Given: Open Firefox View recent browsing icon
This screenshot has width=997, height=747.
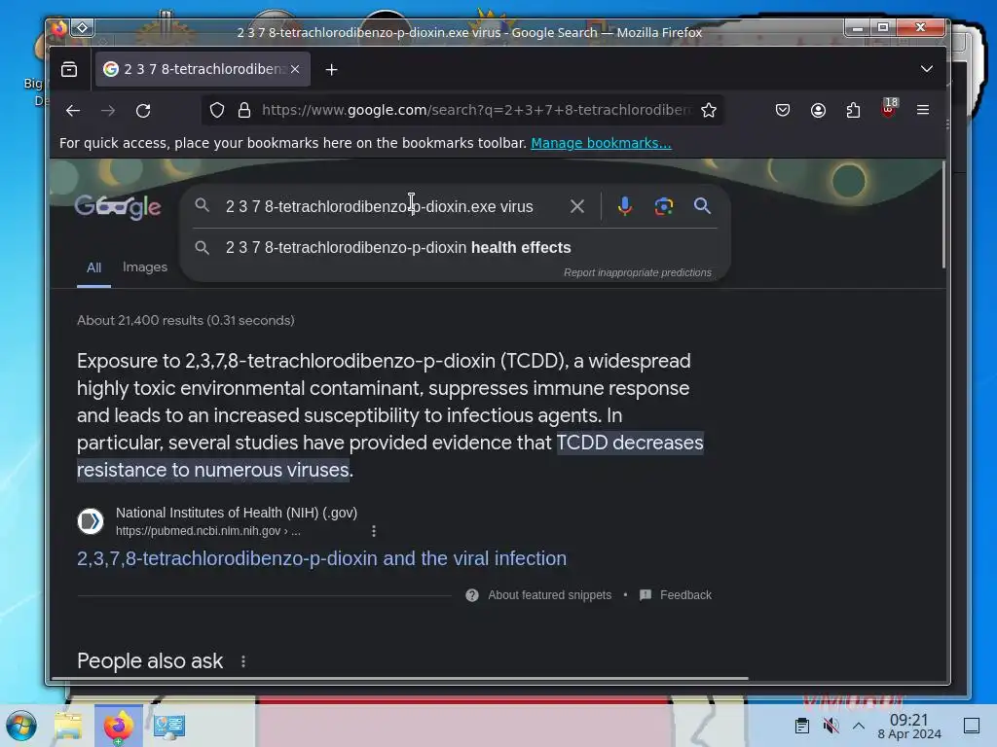Looking at the screenshot, I should (69, 69).
